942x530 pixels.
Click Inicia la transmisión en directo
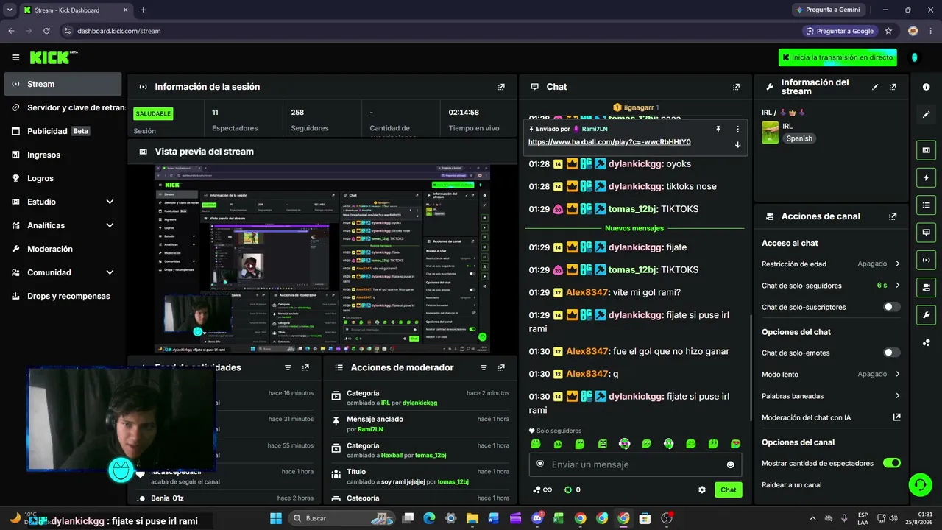837,57
